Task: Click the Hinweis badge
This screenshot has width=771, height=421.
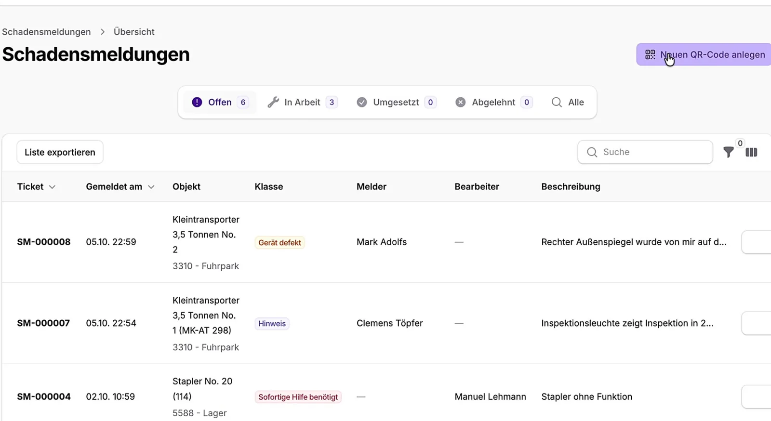Action: [272, 324]
